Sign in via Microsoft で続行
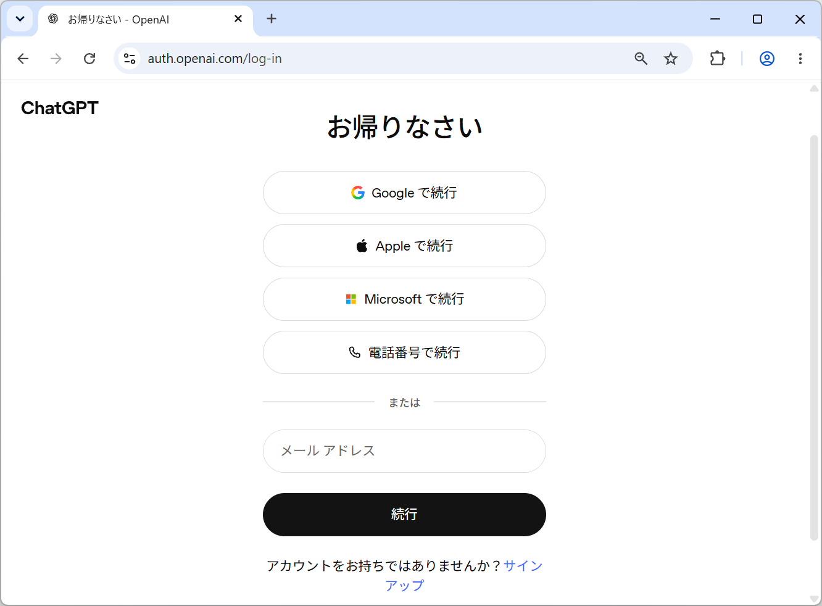822x606 pixels. point(404,299)
